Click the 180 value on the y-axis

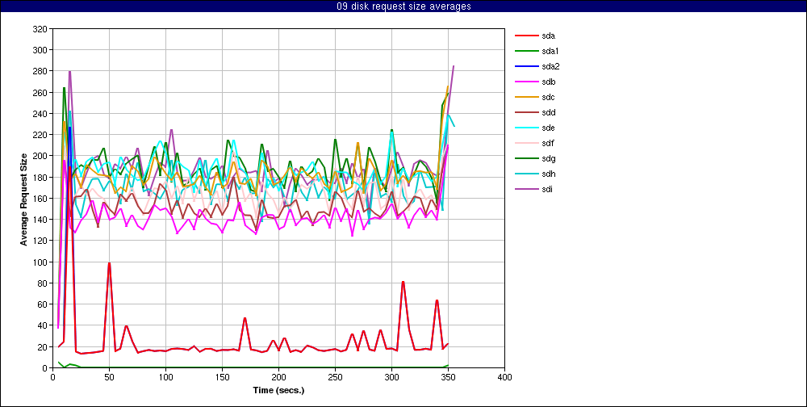(40, 177)
